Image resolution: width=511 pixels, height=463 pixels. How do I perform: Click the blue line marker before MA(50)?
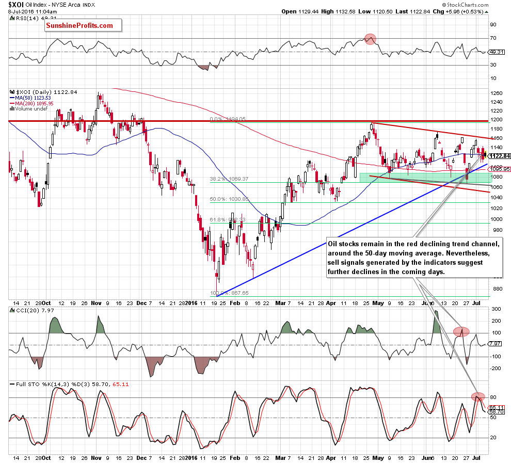click(x=12, y=98)
